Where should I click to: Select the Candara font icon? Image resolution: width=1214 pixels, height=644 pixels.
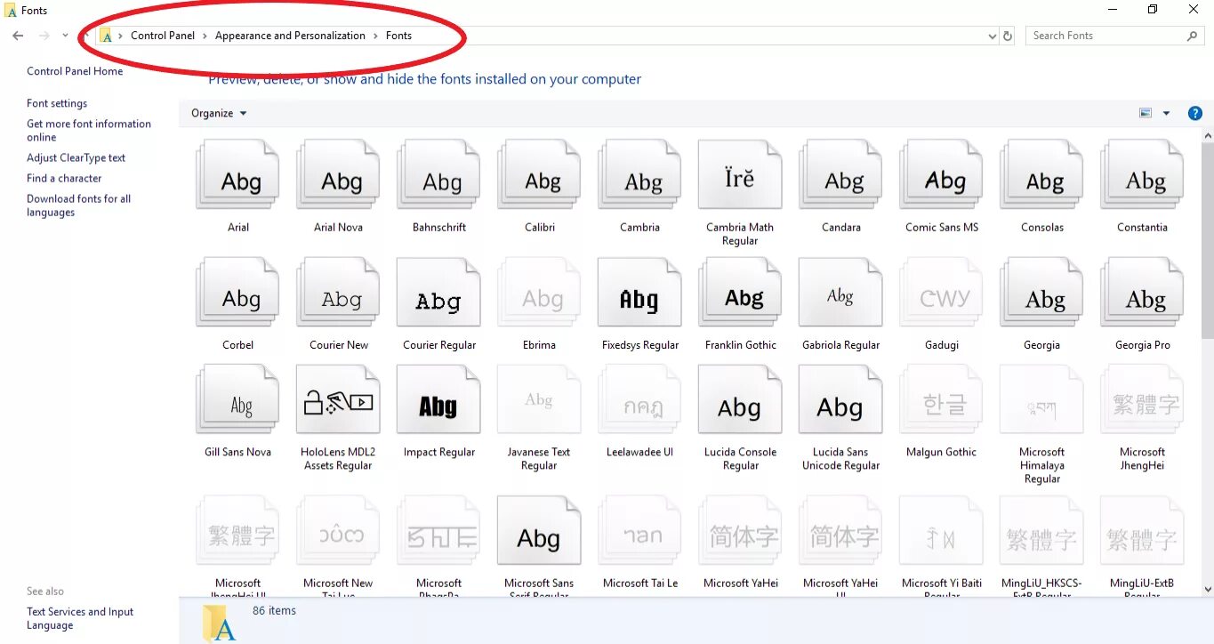coord(840,174)
